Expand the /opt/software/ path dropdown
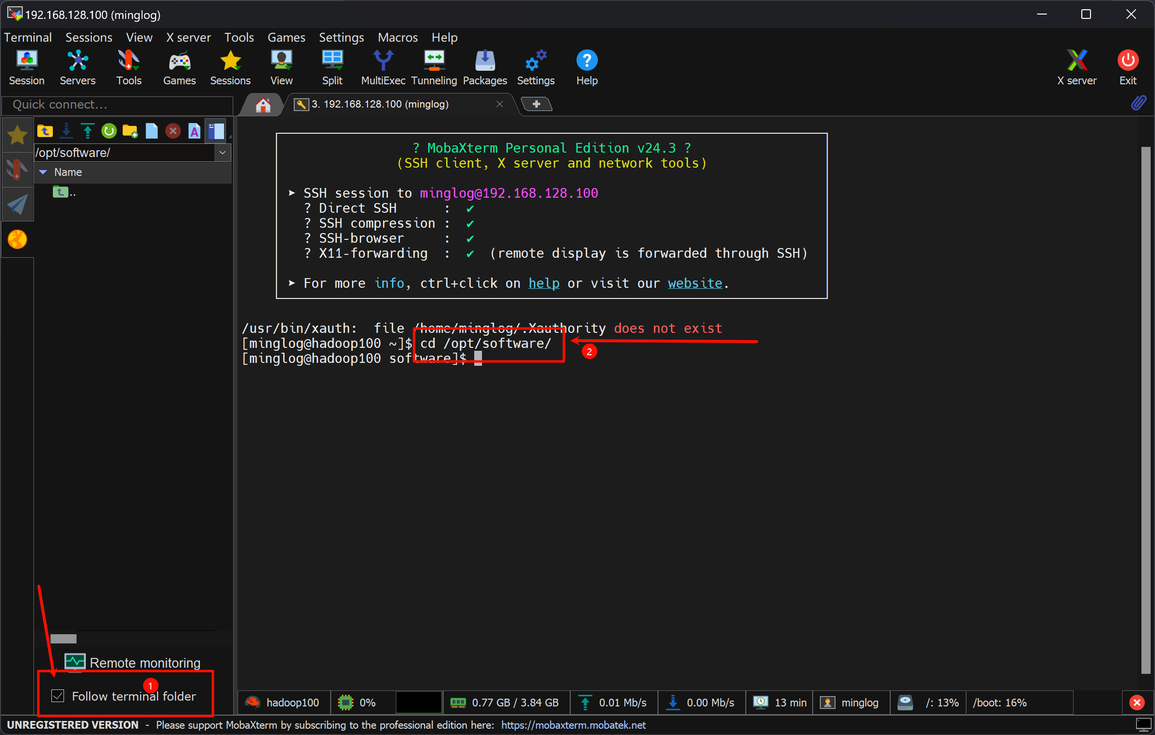1155x735 pixels. pyautogui.click(x=223, y=153)
